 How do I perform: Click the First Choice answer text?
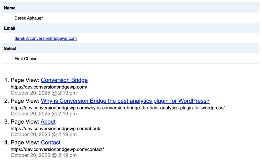(26, 59)
